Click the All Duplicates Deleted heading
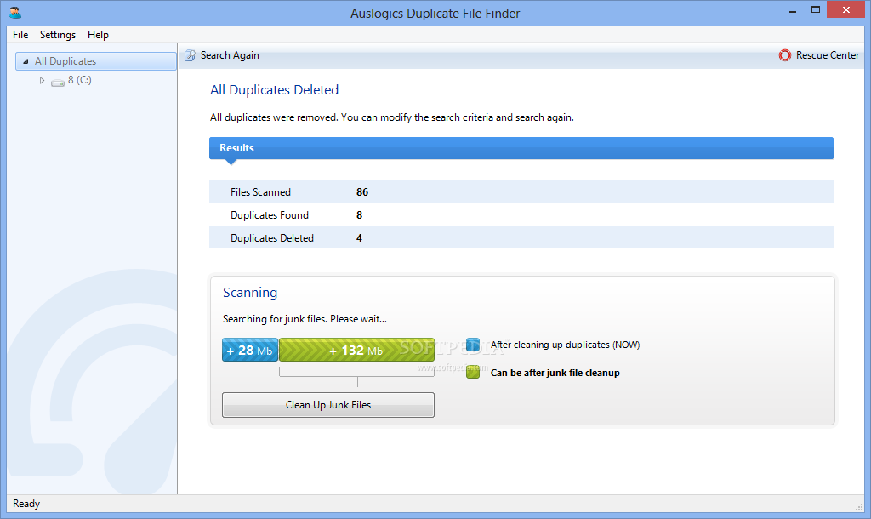Image resolution: width=871 pixels, height=519 pixels. pyautogui.click(x=275, y=89)
